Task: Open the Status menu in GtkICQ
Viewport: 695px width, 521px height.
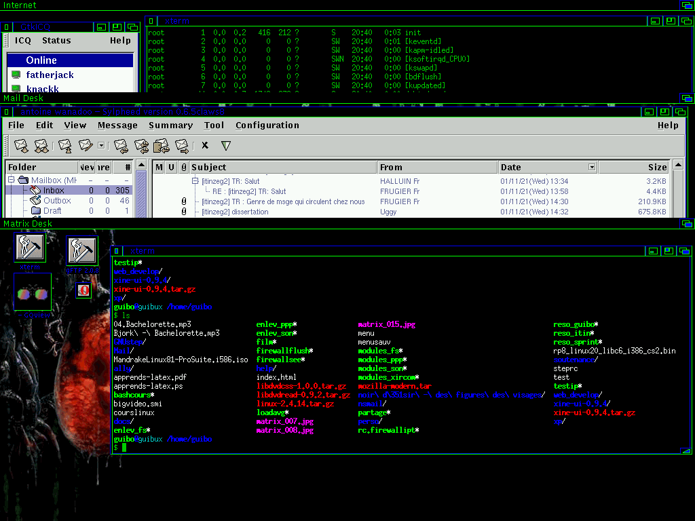Action: coord(56,40)
